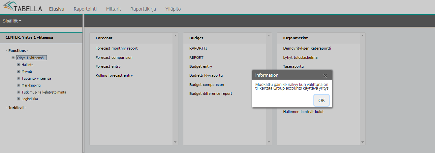Open Forecast monthly report link
435x153 pixels.
click(x=116, y=48)
